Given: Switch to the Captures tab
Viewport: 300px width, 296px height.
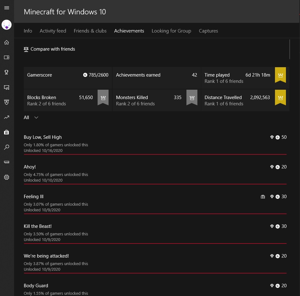Looking at the screenshot, I should coord(208,31).
